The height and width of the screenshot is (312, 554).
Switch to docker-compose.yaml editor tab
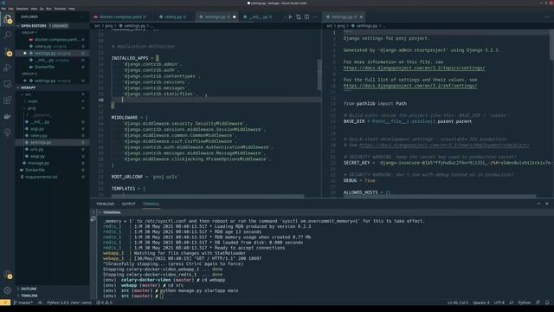(x=120, y=16)
